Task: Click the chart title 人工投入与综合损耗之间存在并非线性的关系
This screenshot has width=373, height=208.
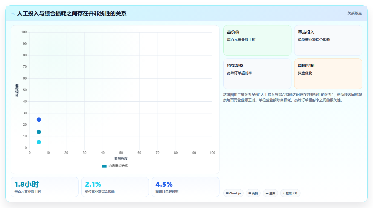Action: click(72, 13)
